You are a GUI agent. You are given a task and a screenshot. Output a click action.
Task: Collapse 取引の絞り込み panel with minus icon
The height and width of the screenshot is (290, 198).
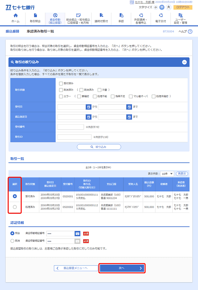point(184,62)
